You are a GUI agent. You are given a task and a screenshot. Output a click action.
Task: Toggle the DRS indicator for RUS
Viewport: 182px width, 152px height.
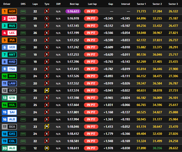pos(23,26)
